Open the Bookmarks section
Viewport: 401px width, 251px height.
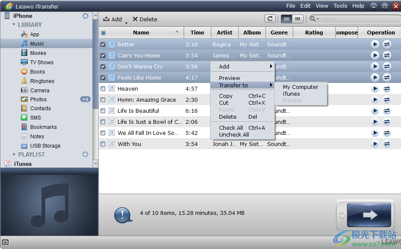43,127
